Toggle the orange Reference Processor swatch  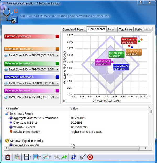(x=57, y=49)
